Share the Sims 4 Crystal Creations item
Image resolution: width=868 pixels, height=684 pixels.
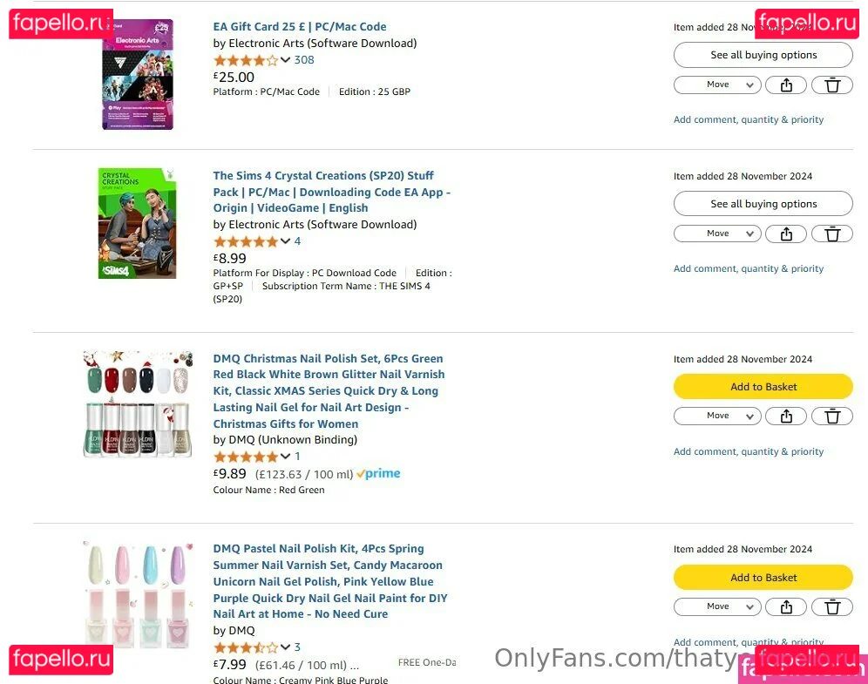(x=786, y=234)
